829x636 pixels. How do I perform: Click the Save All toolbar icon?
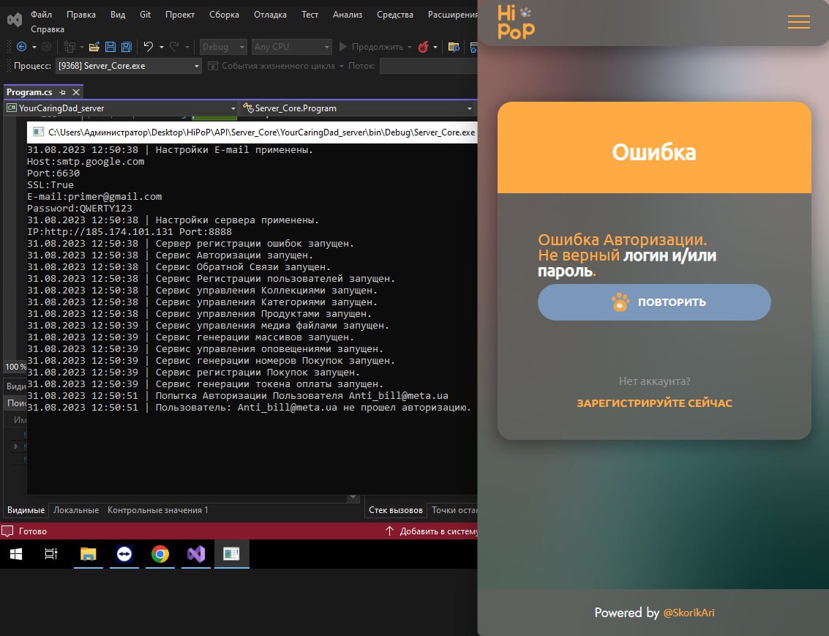point(127,47)
